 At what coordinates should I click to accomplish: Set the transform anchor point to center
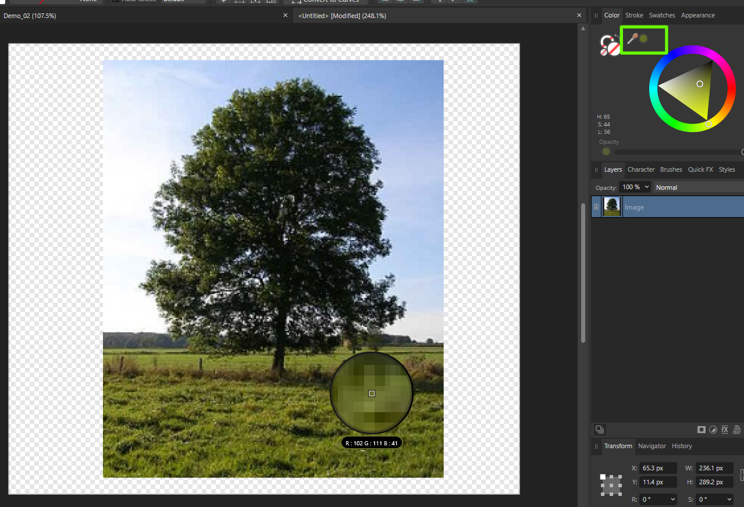[611, 485]
